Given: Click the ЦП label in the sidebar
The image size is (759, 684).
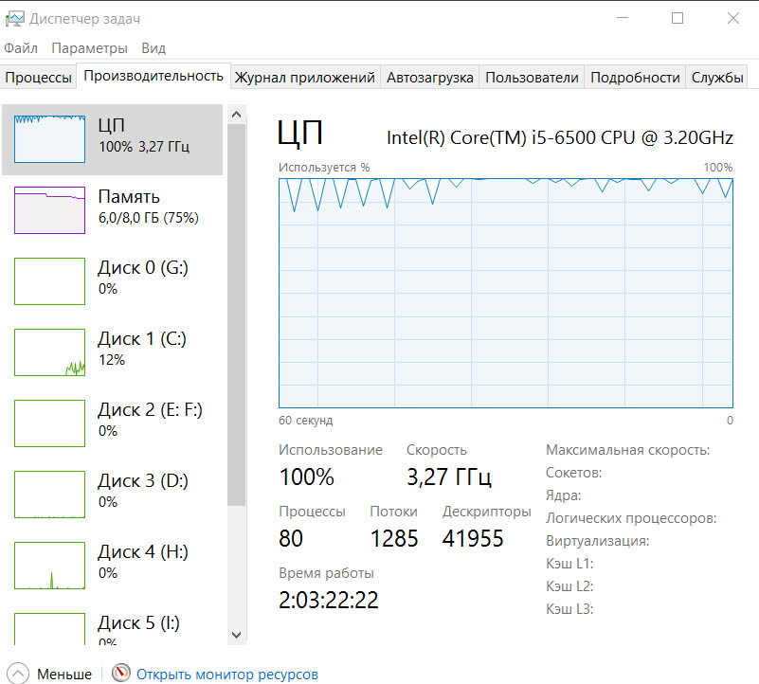Looking at the screenshot, I should pyautogui.click(x=111, y=125).
